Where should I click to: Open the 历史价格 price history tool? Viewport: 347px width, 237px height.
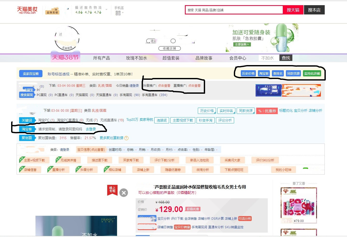[x=248, y=73]
